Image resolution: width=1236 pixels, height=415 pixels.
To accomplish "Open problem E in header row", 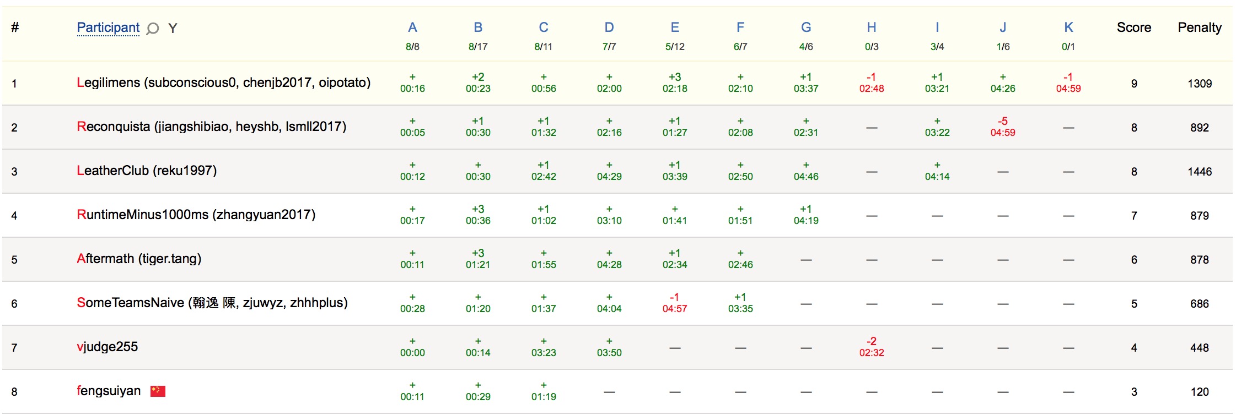I will click(x=675, y=28).
